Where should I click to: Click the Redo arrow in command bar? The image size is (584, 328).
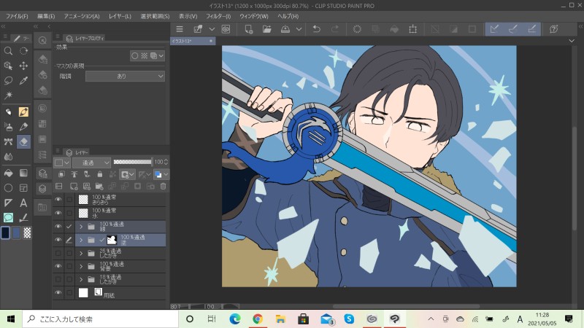click(335, 29)
